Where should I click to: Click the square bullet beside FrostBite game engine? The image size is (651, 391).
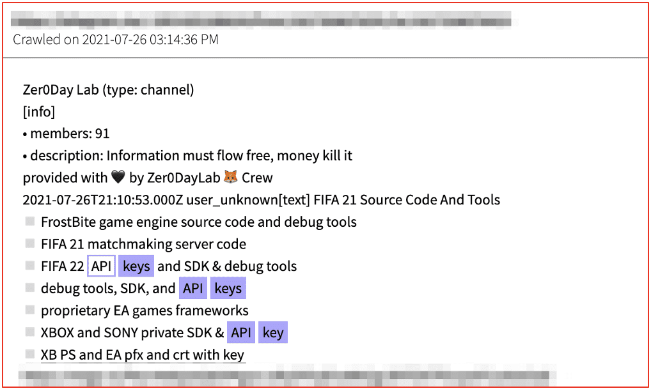point(30,221)
